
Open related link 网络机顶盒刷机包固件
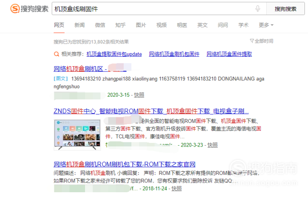tap(174, 54)
